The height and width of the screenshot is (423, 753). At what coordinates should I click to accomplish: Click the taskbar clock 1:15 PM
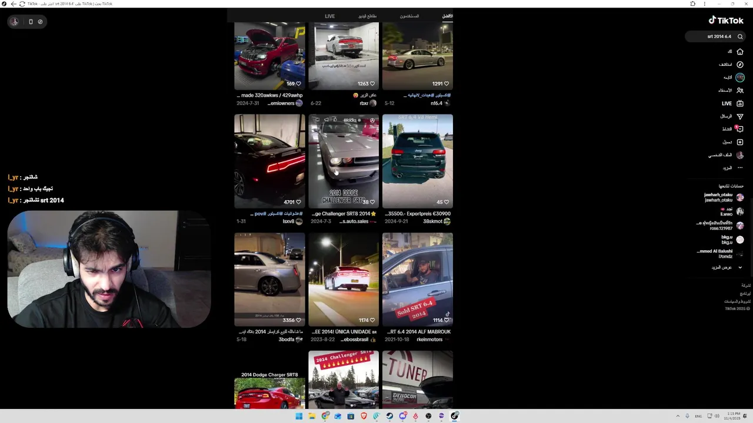pos(732,416)
